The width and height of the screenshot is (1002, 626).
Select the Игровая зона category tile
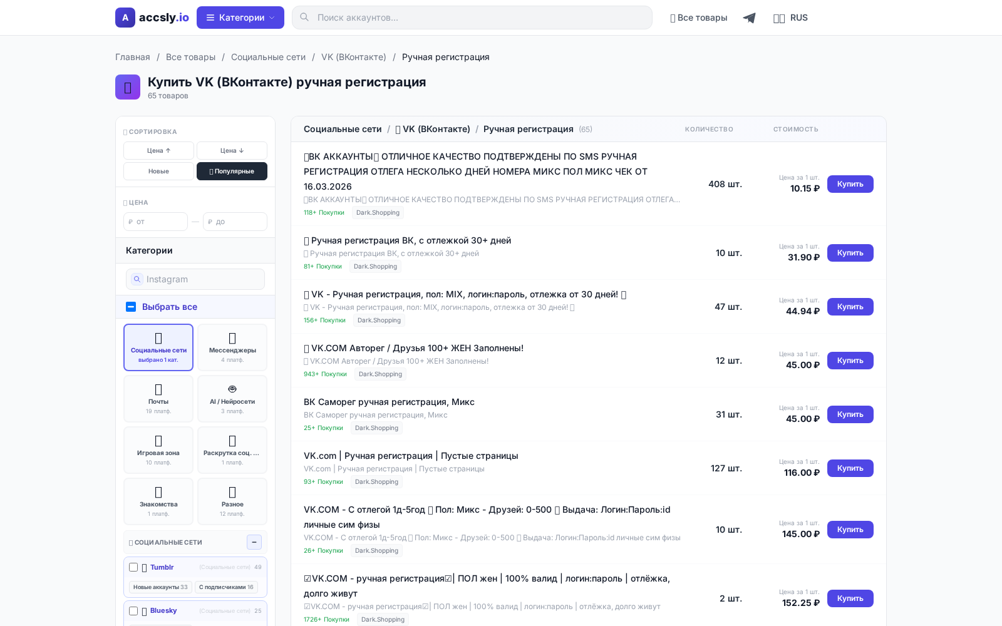pyautogui.click(x=158, y=450)
